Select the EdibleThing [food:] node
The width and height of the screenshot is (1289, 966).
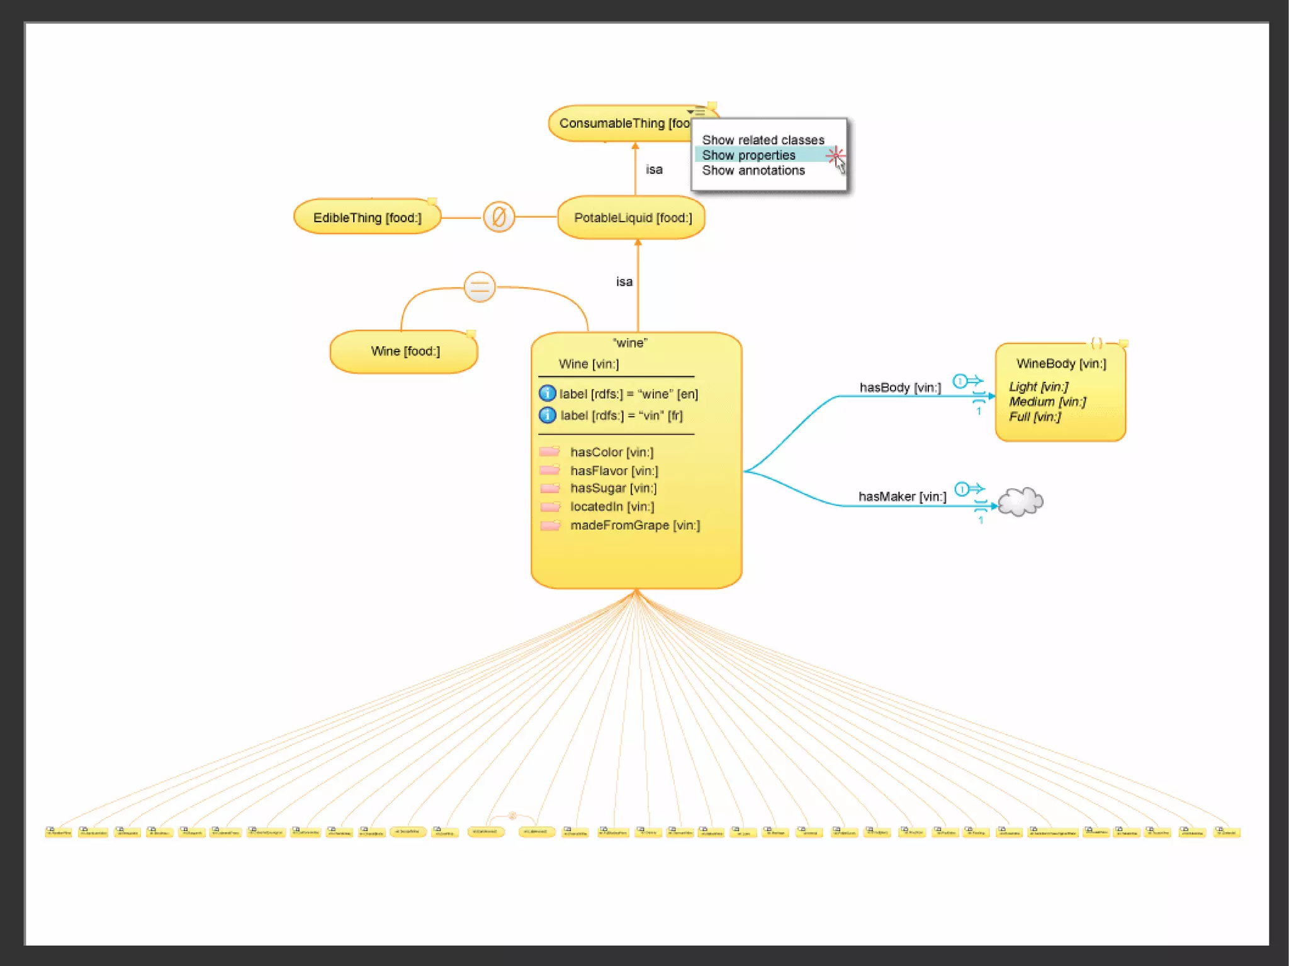pos(367,218)
